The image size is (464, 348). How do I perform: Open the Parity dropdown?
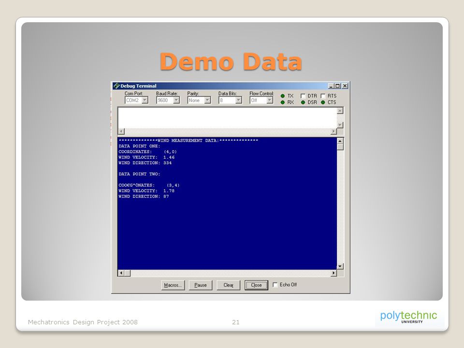pos(207,101)
